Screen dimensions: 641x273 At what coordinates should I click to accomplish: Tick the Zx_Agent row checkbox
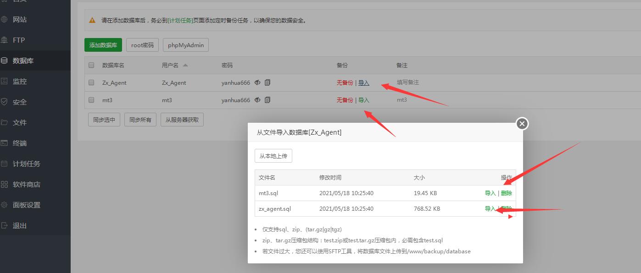(91, 82)
